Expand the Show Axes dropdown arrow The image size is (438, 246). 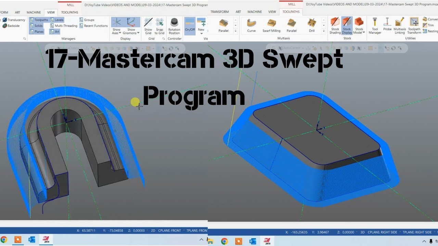[x=120, y=33]
